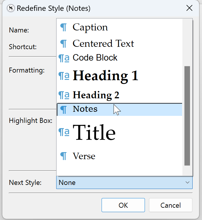Click the Scrivener logo in the title bar
The width and height of the screenshot is (202, 220).
[11, 8]
